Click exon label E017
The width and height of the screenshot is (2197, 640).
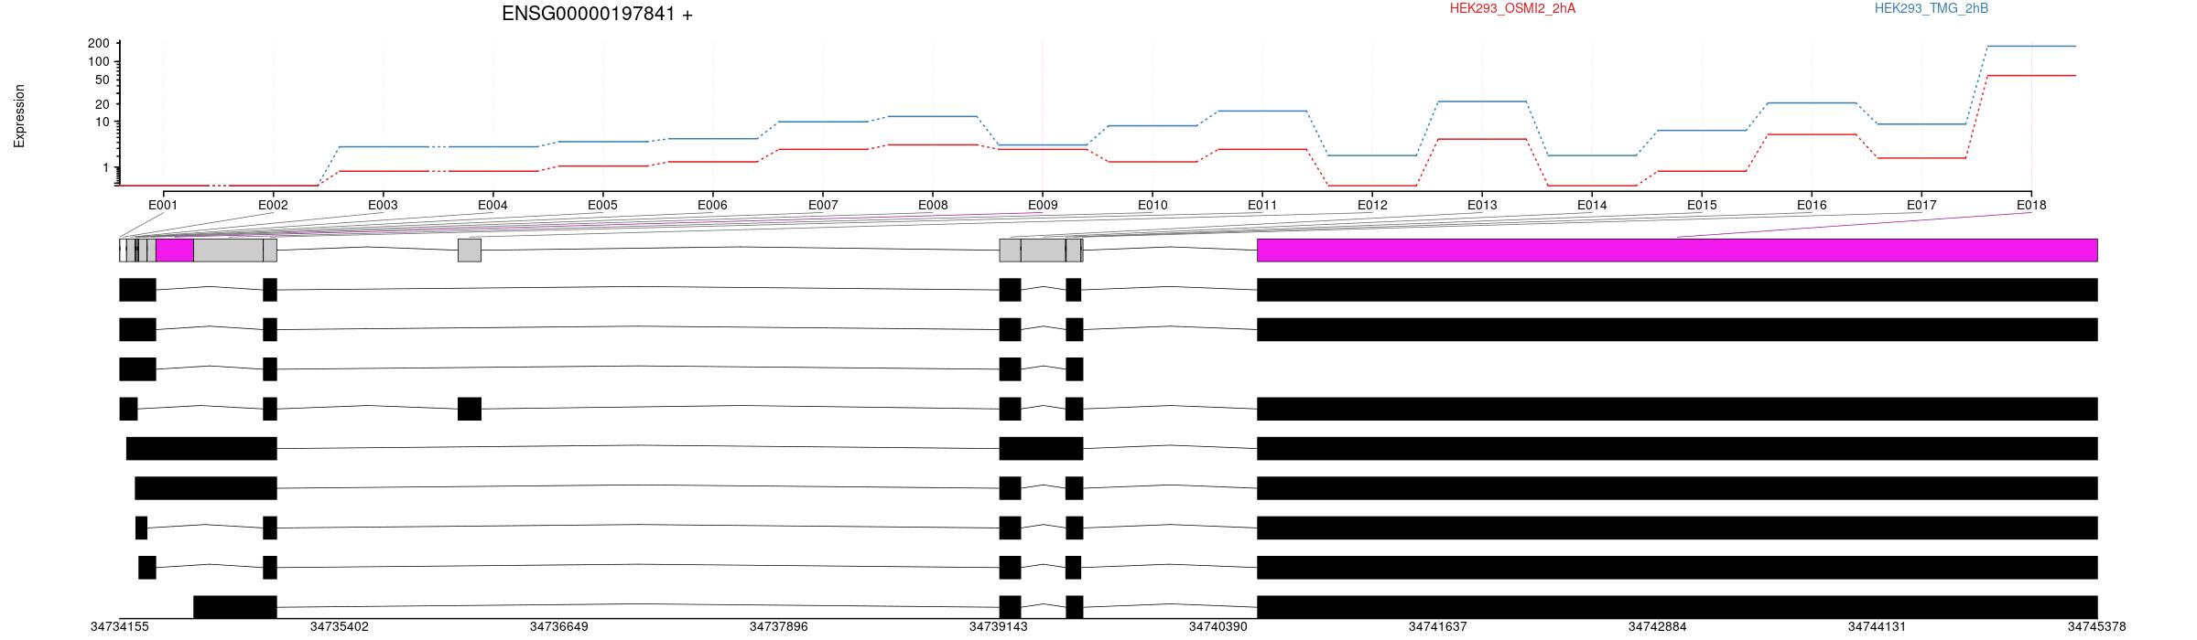(x=1921, y=206)
